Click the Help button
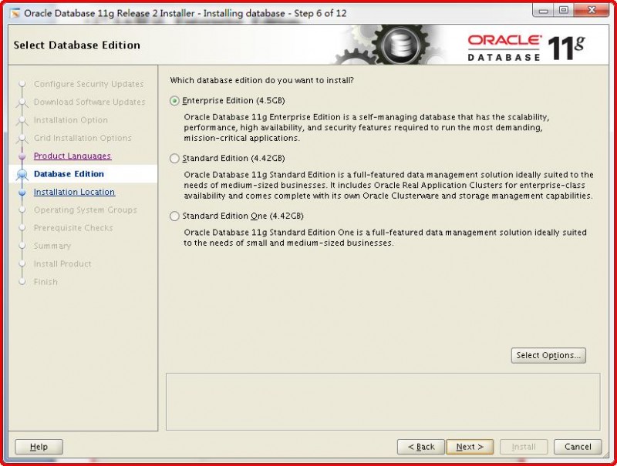Screen dimensions: 617x466 (x=39, y=447)
